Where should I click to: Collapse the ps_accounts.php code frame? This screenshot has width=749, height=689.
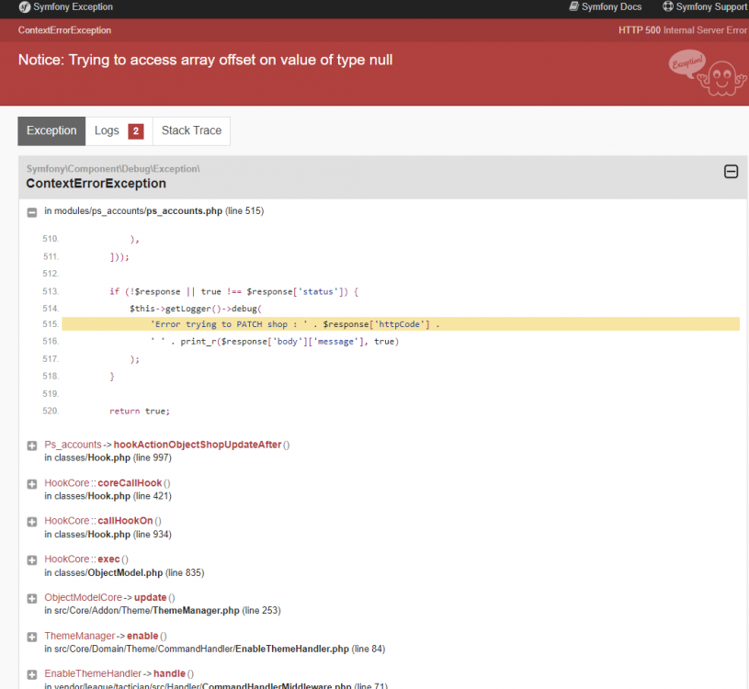[31, 210]
